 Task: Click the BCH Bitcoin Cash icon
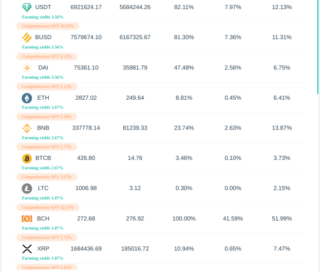(x=27, y=219)
